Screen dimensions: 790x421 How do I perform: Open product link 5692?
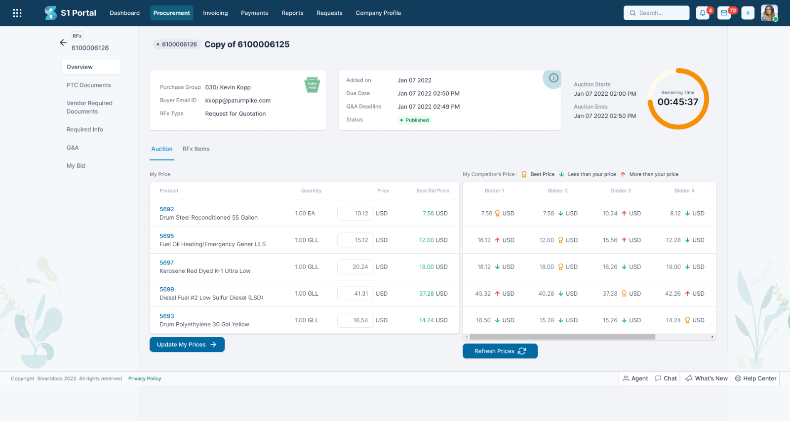pos(167,209)
